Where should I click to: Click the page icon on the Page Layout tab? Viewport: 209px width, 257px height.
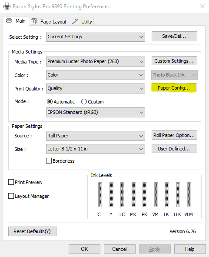[x=33, y=21]
